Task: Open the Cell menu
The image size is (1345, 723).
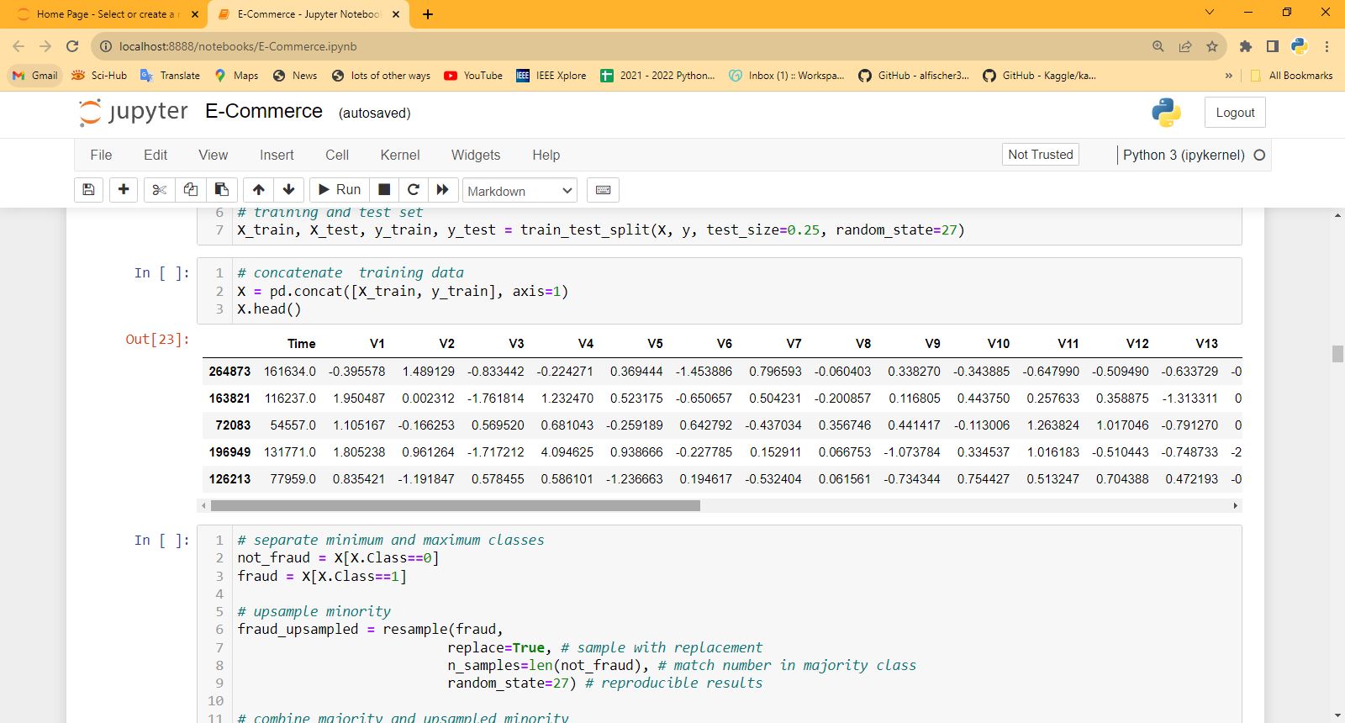Action: pyautogui.click(x=337, y=155)
